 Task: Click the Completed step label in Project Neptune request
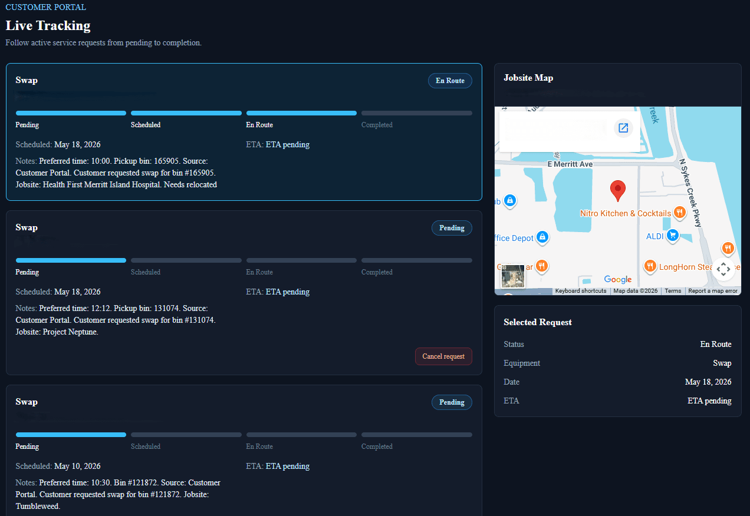click(x=377, y=272)
